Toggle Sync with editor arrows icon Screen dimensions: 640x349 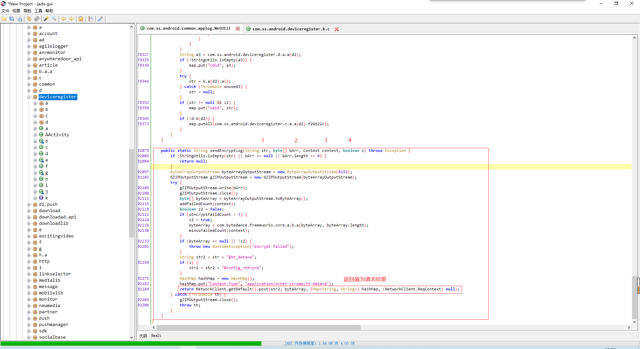29,19
